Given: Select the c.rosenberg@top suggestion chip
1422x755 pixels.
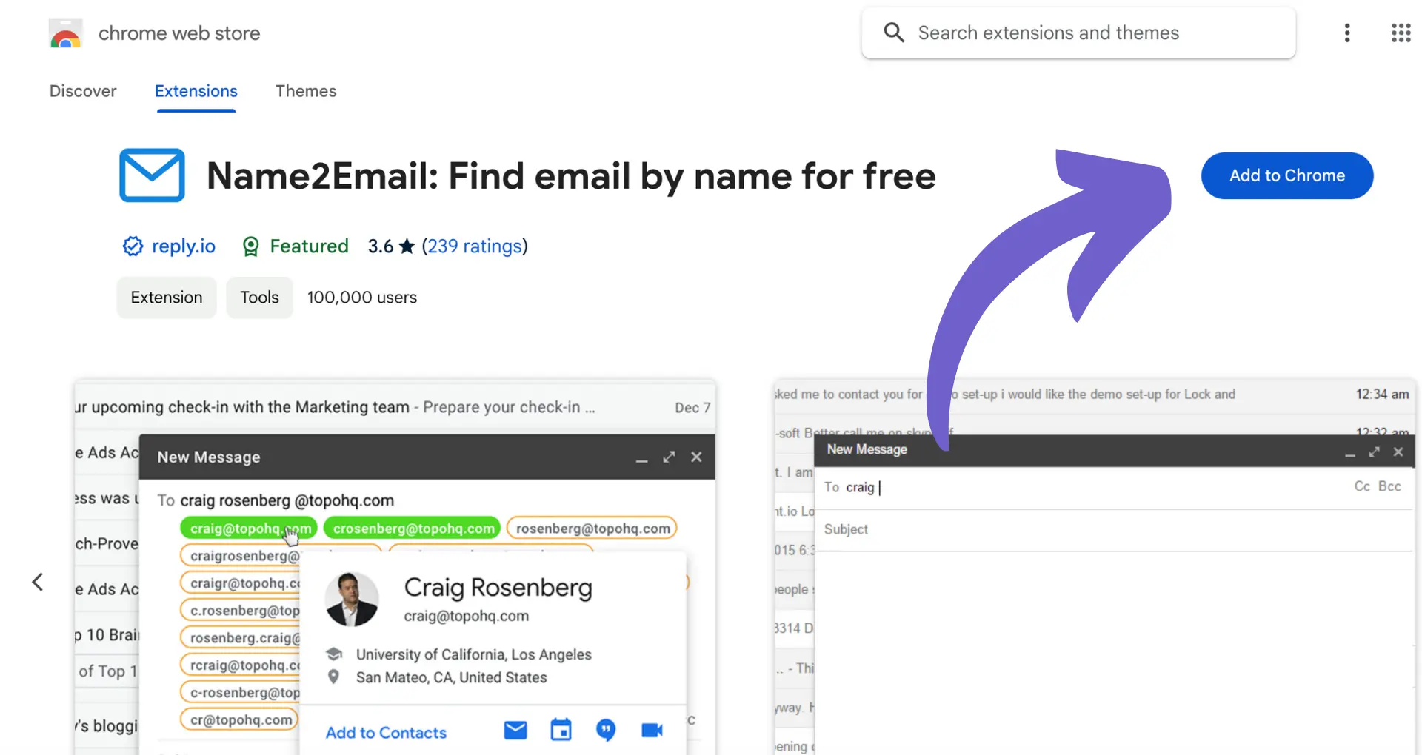Looking at the screenshot, I should point(241,611).
